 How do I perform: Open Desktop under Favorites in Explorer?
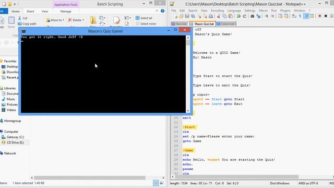click(x=10, y=66)
